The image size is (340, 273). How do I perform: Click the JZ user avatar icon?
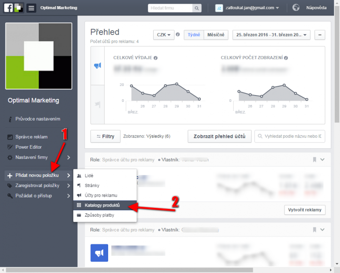pyautogui.click(x=219, y=8)
